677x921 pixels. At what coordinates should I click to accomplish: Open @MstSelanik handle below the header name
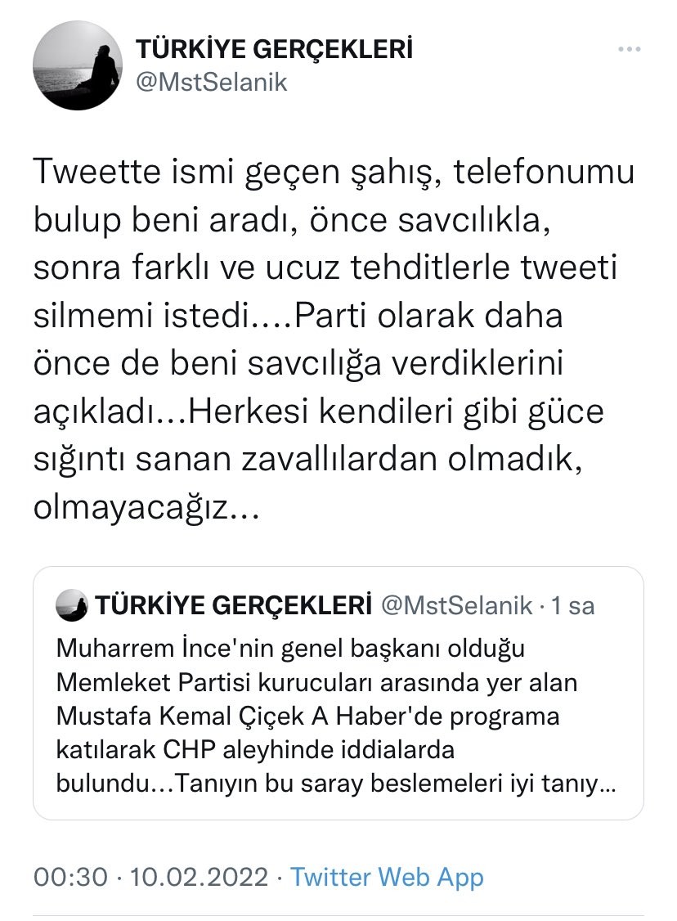pyautogui.click(x=211, y=83)
